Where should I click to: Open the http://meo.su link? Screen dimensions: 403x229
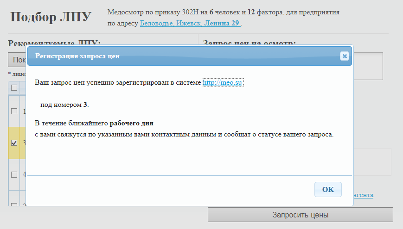point(223,82)
